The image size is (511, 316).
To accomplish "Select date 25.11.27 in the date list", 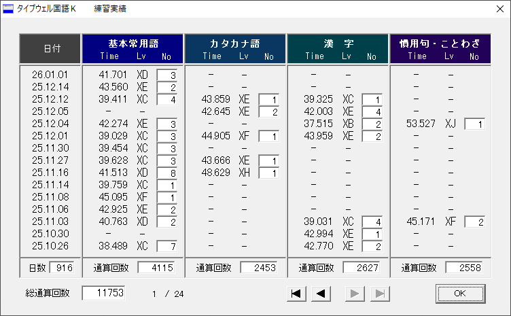I will 50,160.
